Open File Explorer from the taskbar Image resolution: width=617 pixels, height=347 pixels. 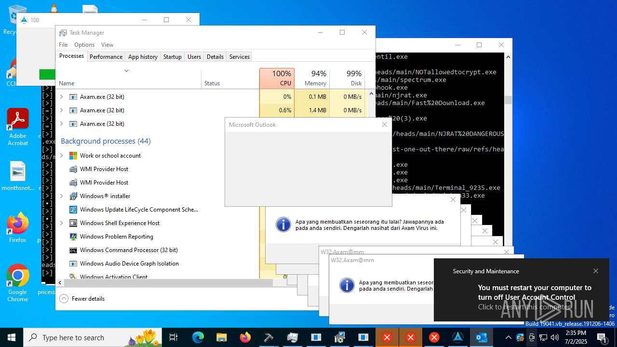(x=222, y=337)
